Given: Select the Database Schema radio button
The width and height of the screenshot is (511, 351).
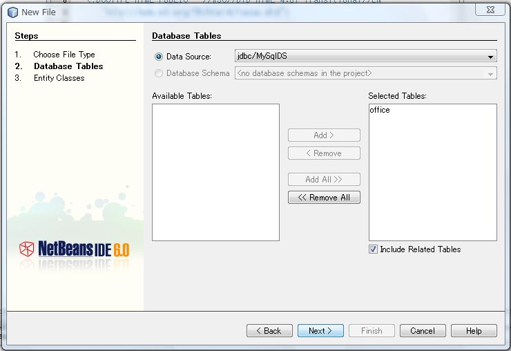Looking at the screenshot, I should click(159, 73).
